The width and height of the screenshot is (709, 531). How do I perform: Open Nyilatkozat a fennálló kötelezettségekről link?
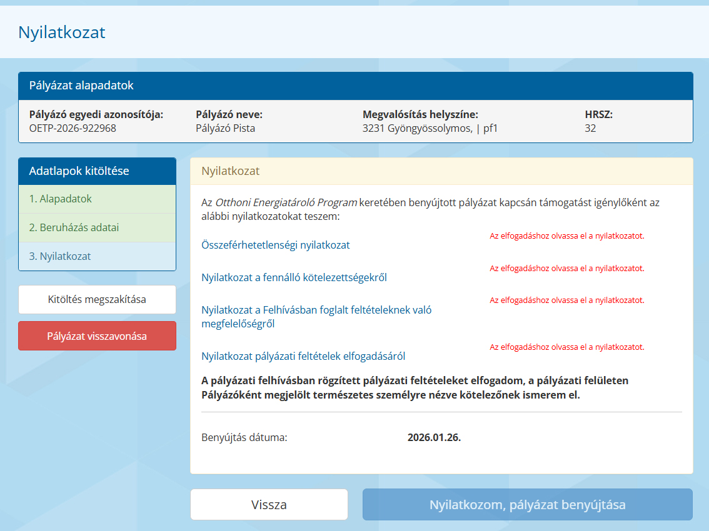pyautogui.click(x=294, y=278)
